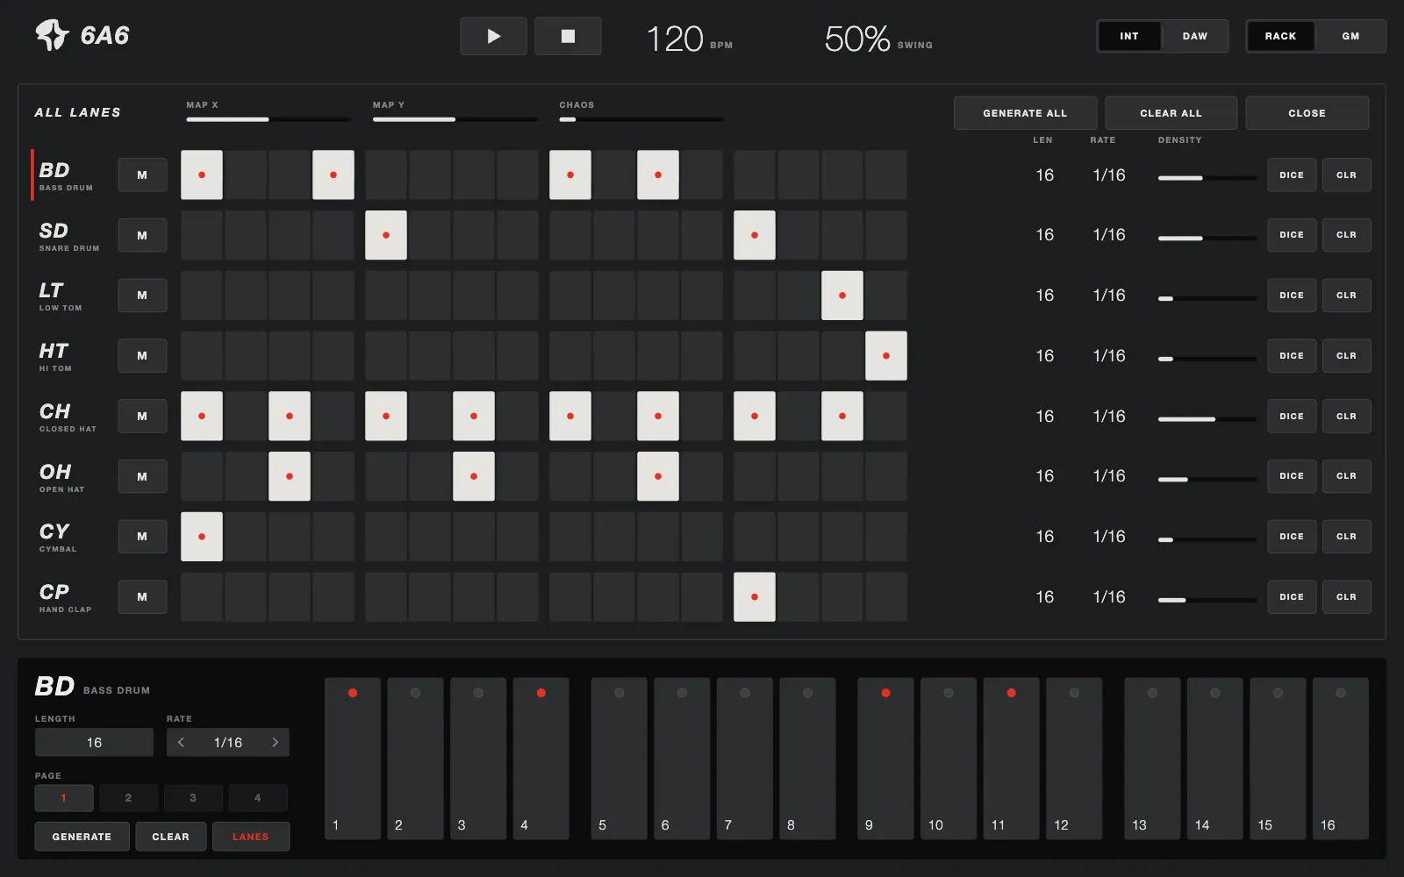Viewport: 1404px width, 877px height.
Task: Clear the SD snare drum lane
Action: pyautogui.click(x=1346, y=235)
